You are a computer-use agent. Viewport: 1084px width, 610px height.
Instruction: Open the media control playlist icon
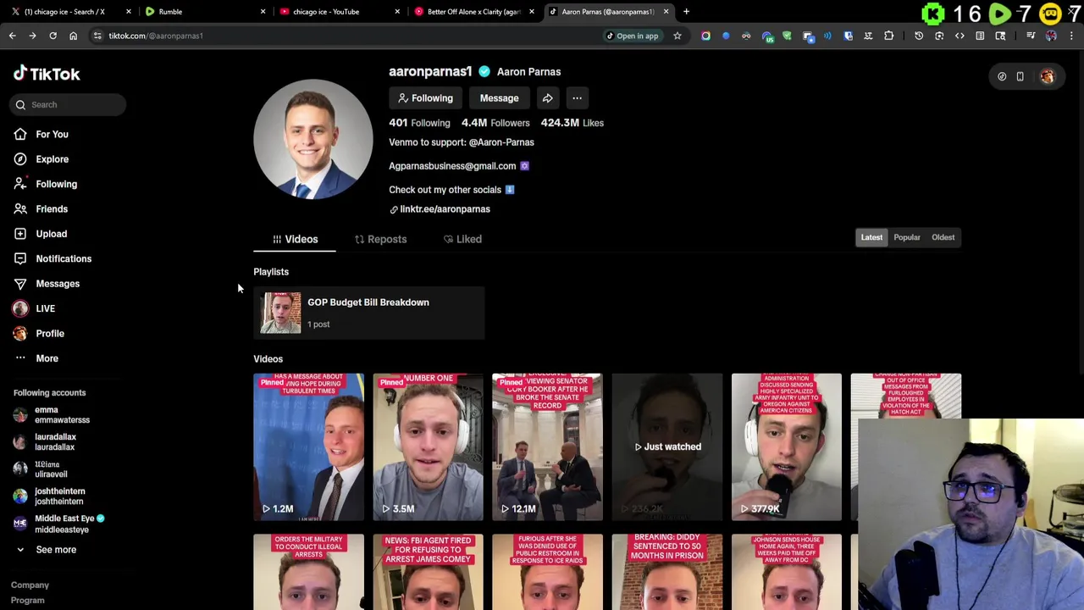click(x=1031, y=36)
